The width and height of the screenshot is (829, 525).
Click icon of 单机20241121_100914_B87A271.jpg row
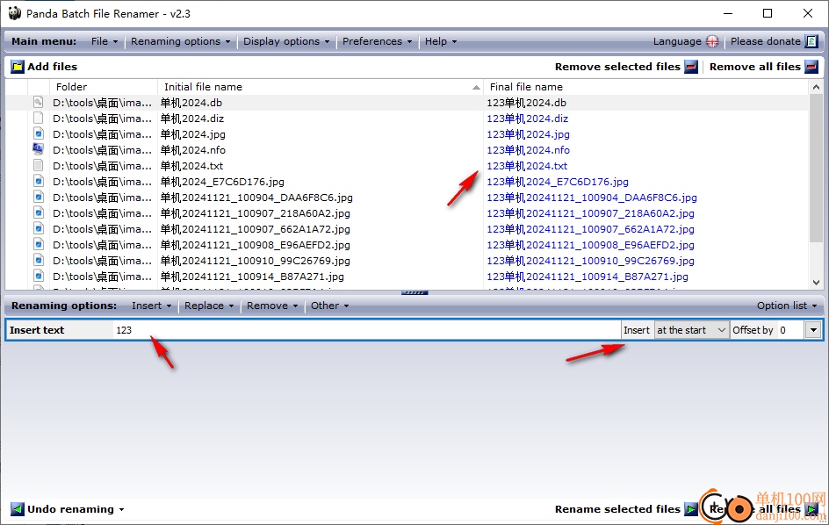38,277
